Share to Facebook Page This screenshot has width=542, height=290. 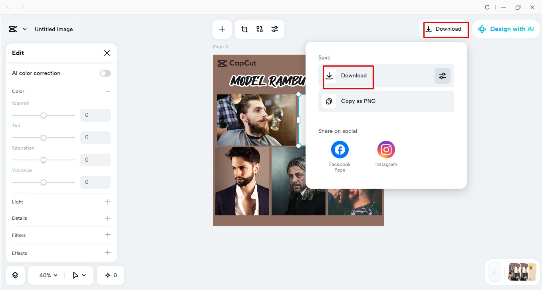click(x=340, y=157)
